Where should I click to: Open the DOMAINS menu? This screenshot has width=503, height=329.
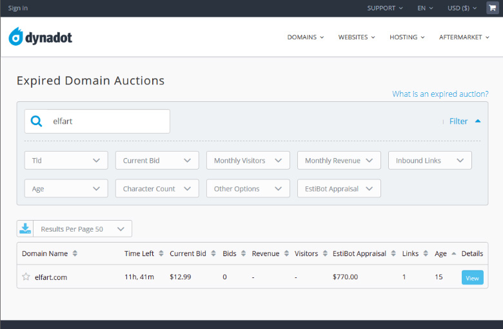[x=306, y=37]
